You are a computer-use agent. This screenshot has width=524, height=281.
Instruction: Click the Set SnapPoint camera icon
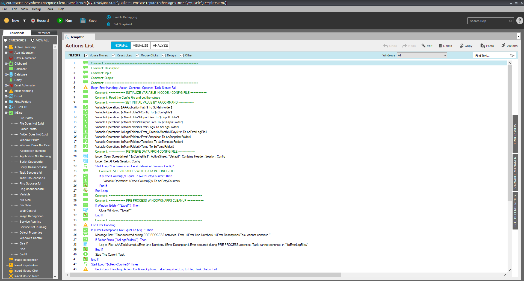click(109, 24)
